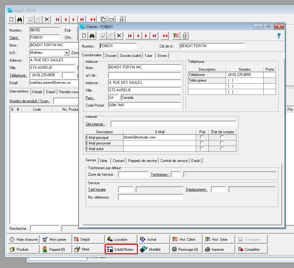Click binoculars search icon in Clients toolbar
This screenshot has height=268, width=294.
[92, 36]
